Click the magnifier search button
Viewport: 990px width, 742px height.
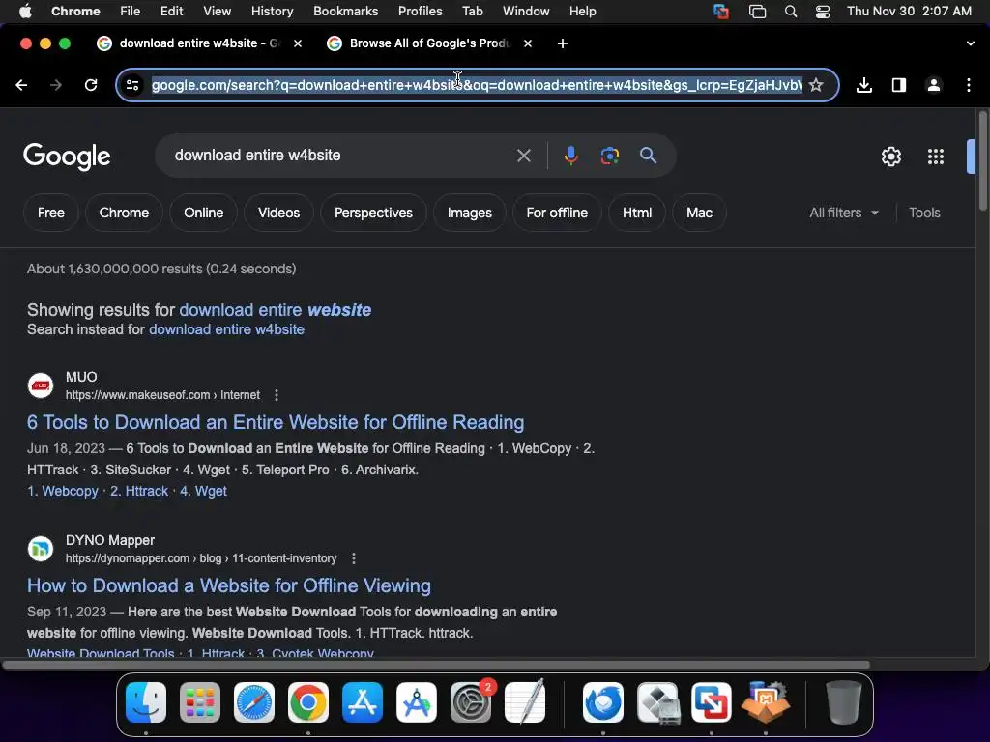click(648, 156)
